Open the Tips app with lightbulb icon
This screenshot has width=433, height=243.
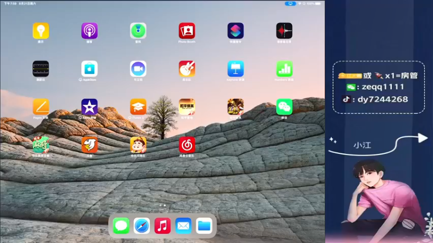[x=41, y=31]
